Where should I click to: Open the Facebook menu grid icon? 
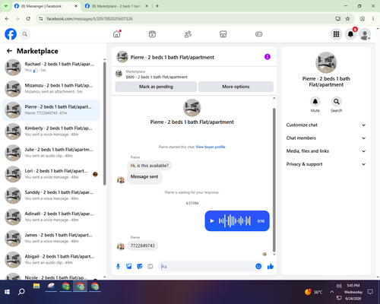point(336,34)
